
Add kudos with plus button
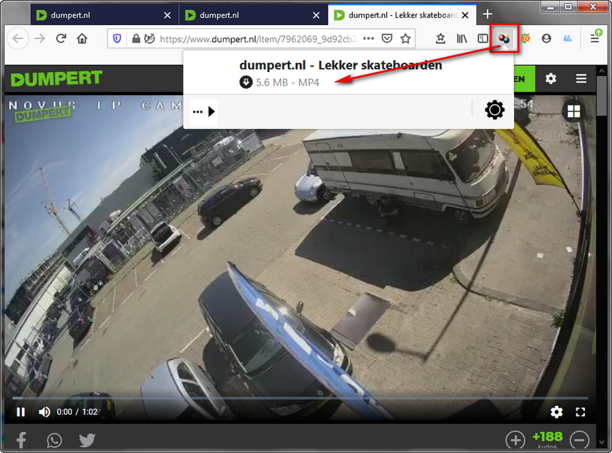[515, 440]
